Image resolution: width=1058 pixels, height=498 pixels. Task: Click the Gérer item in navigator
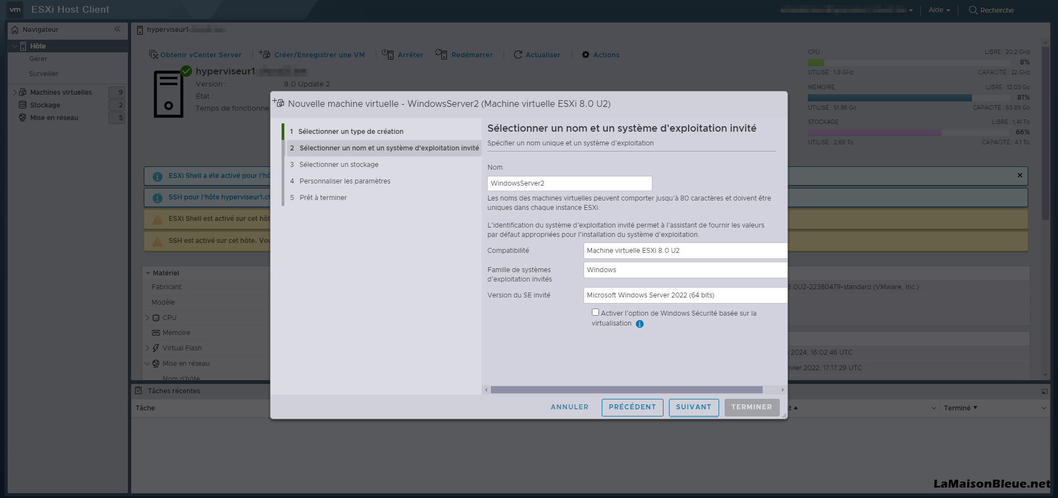[x=38, y=59]
